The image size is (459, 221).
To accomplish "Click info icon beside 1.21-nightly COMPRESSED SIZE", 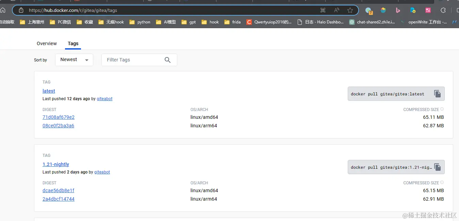I will (x=442, y=183).
